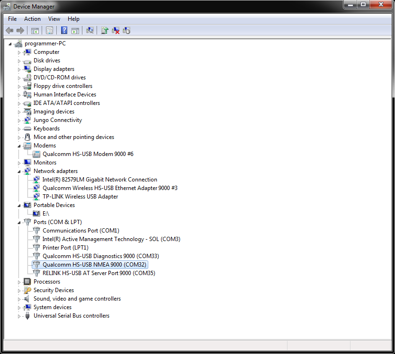The image size is (395, 354).
Task: Maximize the Device Manager window
Action: pos(363,4)
